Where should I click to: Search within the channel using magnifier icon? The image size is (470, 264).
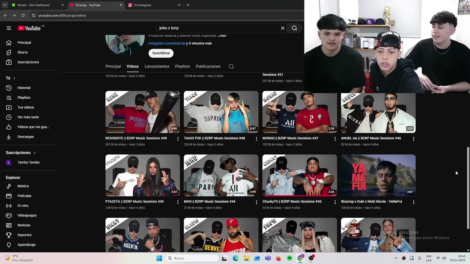[231, 66]
